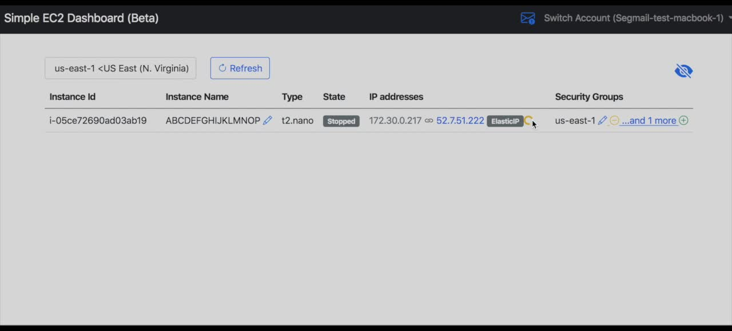Click the State column header
Screen dimensions: 732x331
point(334,97)
